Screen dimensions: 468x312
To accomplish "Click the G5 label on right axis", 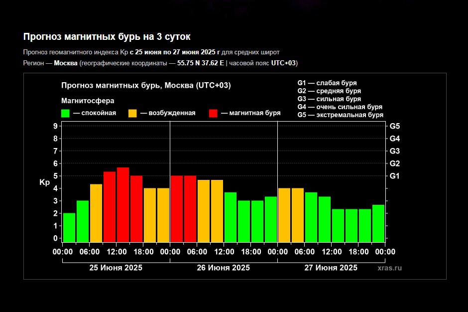I will (395, 126).
